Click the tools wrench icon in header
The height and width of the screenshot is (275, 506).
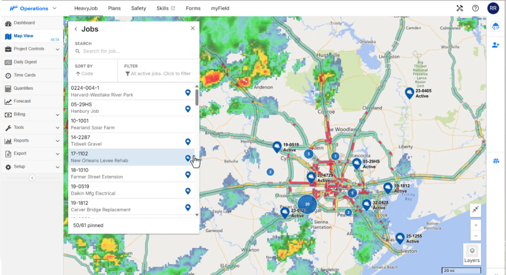(x=460, y=8)
